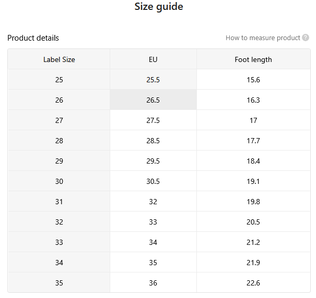Select the highlighted EU 26.5 cell
316x298 pixels.
pos(153,100)
